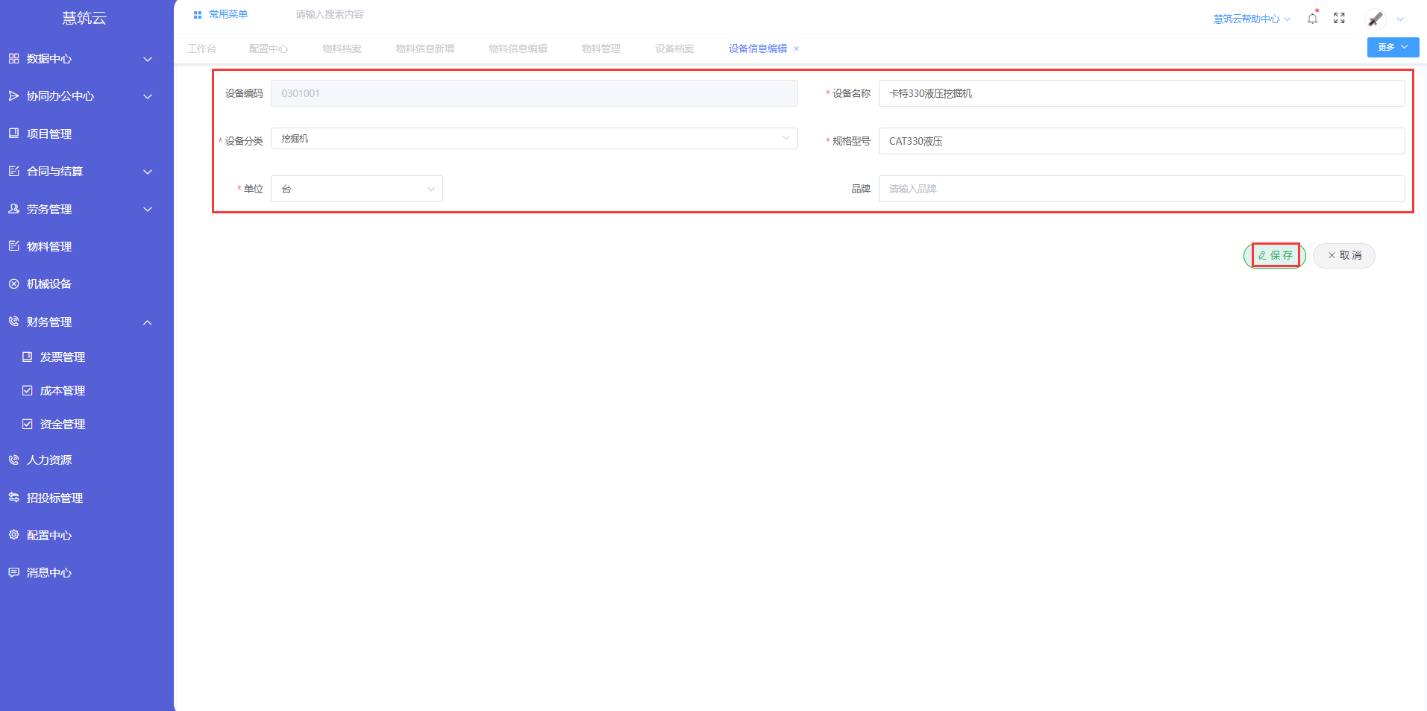This screenshot has width=1427, height=711.
Task: Expand the 合同与结算 menu chevron
Action: point(148,172)
